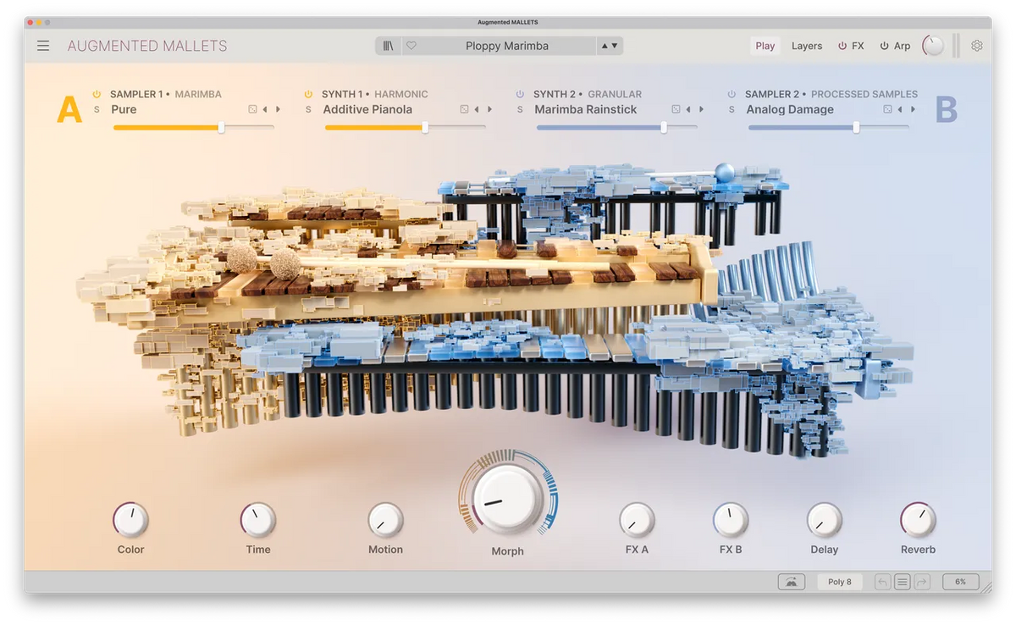Open the hamburger menu top left

(42, 46)
